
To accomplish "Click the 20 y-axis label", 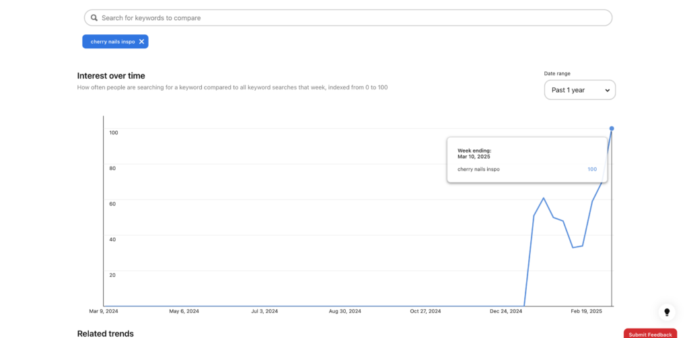I will tap(112, 276).
